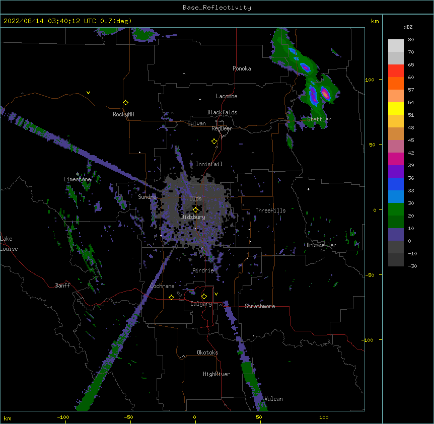Select the Vulcan town label
The width and height of the screenshot is (434, 424).
point(273,399)
